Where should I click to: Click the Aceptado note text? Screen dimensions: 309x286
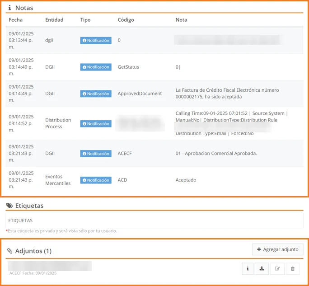(186, 180)
